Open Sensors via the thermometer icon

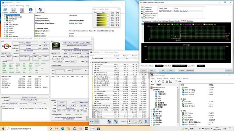click(22, 10)
